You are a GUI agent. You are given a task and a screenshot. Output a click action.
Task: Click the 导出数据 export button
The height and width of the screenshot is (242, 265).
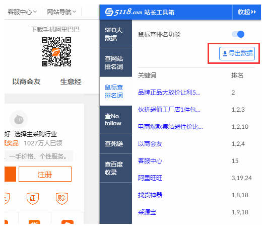click(237, 53)
